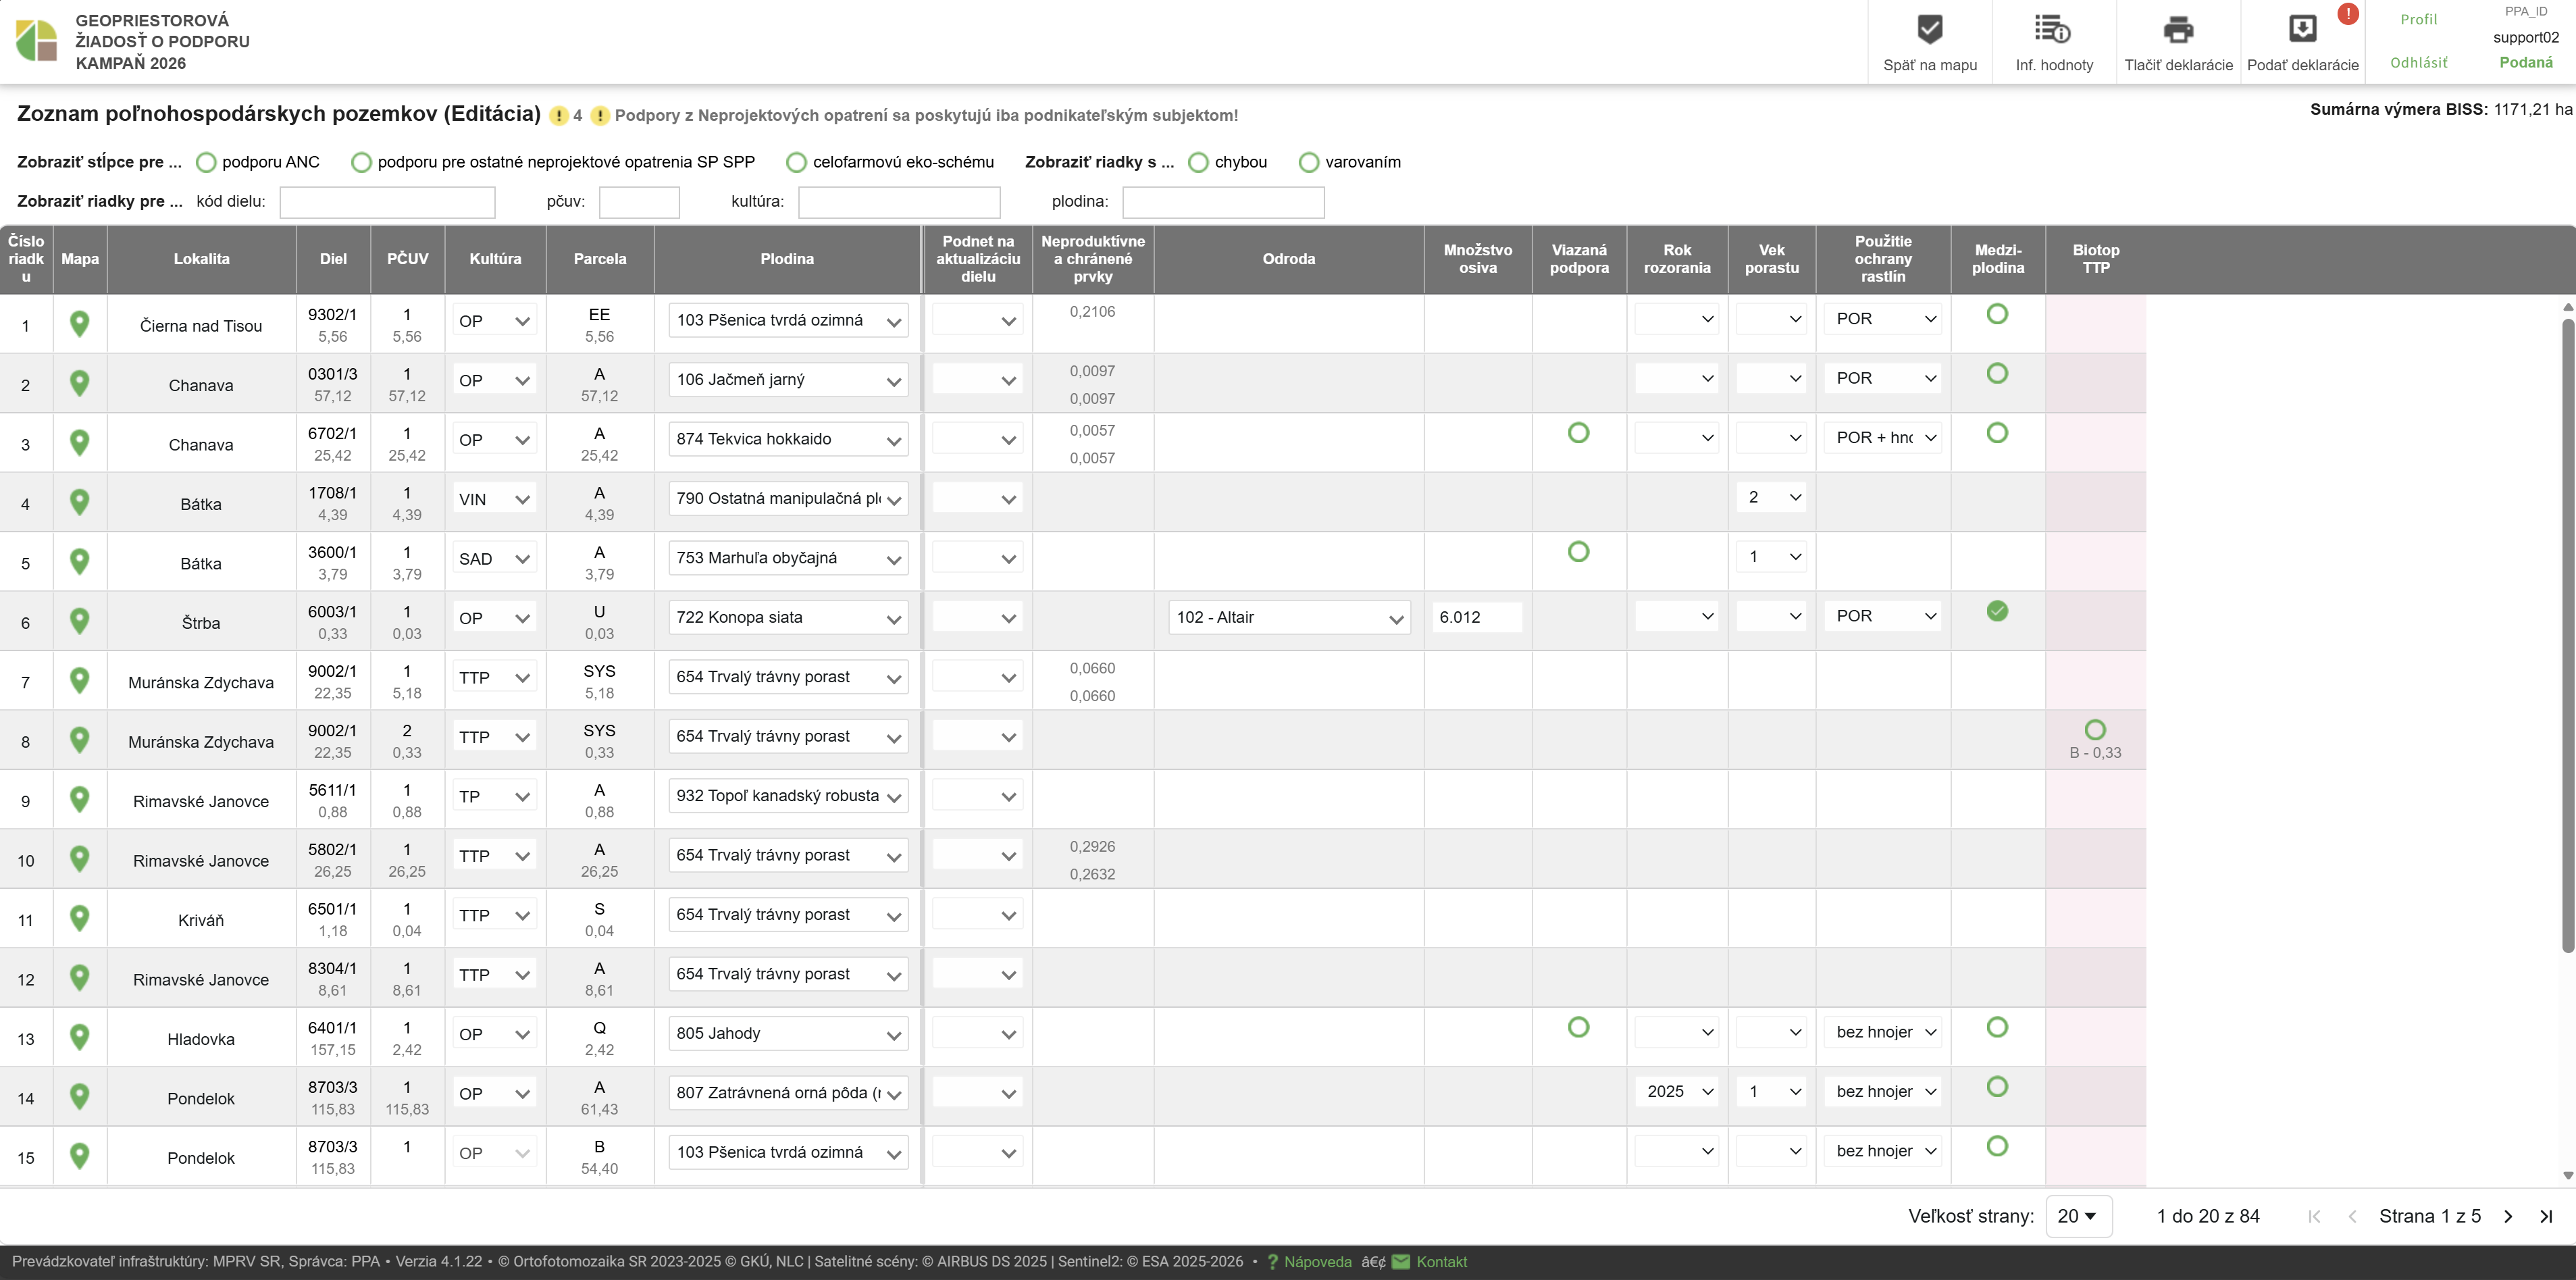Viewport: 2576px width, 1280px height.
Task: Click map pin for Čierna nad Tisou row
Action: (80, 324)
